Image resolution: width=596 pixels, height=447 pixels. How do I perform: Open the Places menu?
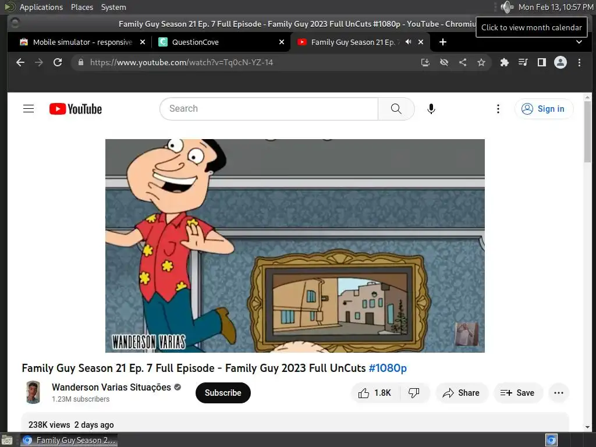81,7
